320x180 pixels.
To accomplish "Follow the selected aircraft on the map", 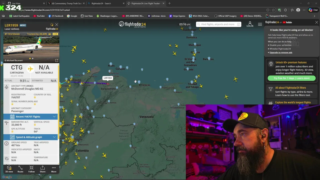I will point(31,169).
